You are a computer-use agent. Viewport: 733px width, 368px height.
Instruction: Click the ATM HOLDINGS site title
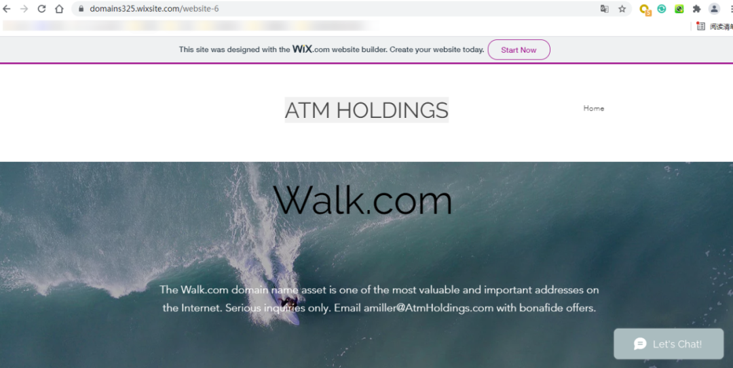coord(366,110)
